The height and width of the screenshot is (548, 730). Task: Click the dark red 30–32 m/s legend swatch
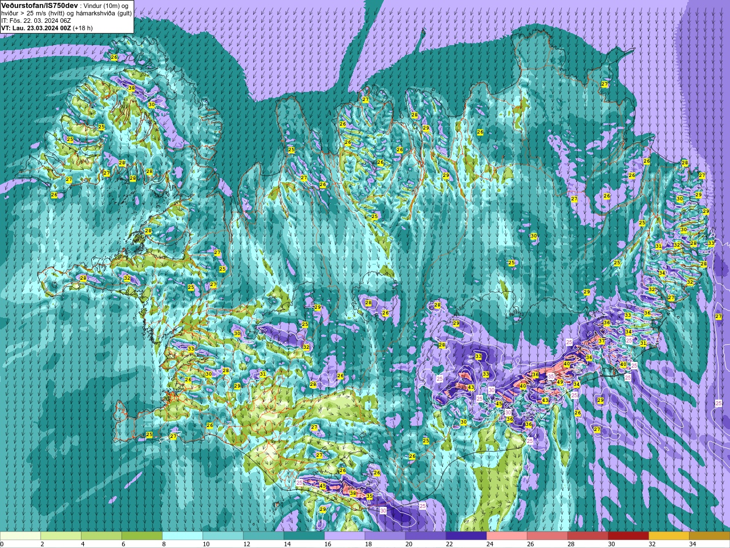(628, 536)
